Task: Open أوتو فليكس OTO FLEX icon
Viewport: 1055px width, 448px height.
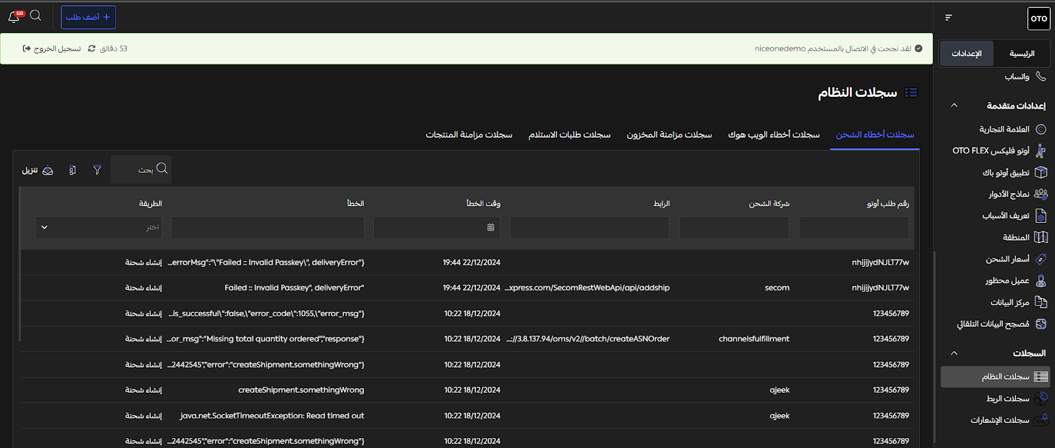Action: (x=1040, y=151)
